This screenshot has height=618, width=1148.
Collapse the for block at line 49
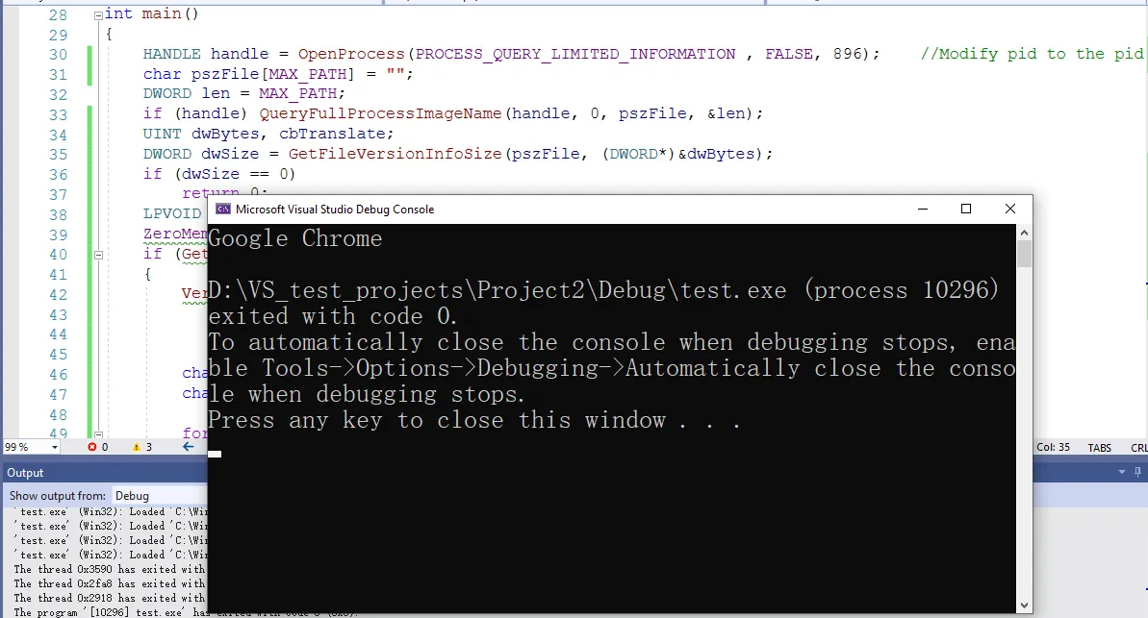pos(98,434)
